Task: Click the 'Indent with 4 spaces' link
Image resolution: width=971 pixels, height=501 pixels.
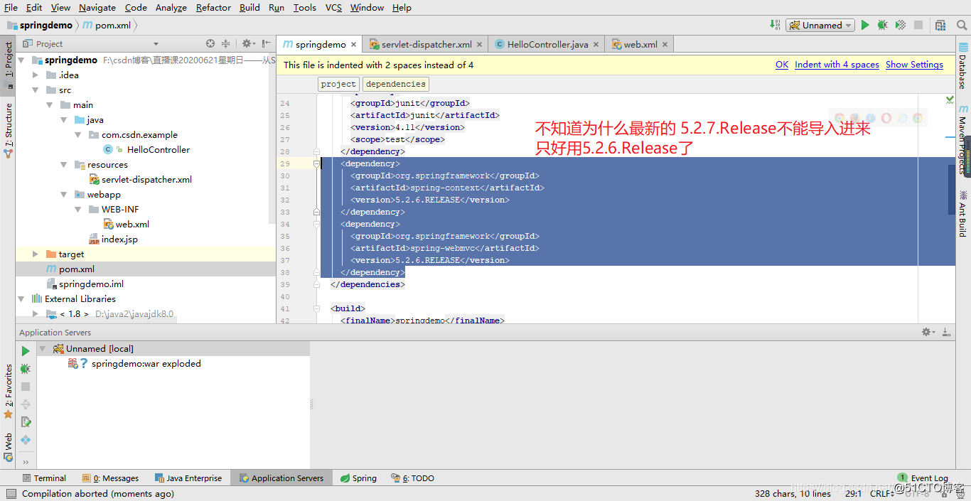Action: coord(837,65)
